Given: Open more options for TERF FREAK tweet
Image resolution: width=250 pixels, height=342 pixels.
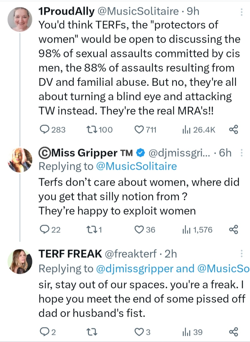Looking at the screenshot, I should [242, 254].
